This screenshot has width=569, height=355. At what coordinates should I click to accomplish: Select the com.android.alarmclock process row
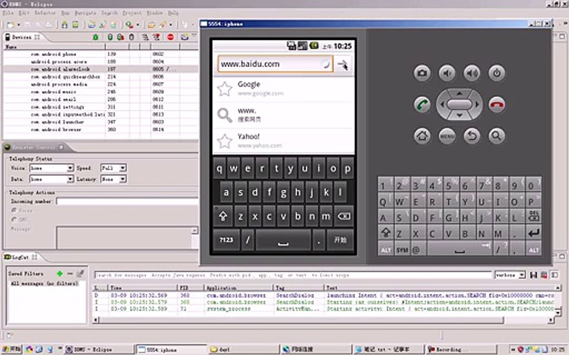(x=101, y=69)
